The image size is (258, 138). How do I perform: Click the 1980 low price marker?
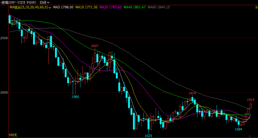click(x=75, y=97)
